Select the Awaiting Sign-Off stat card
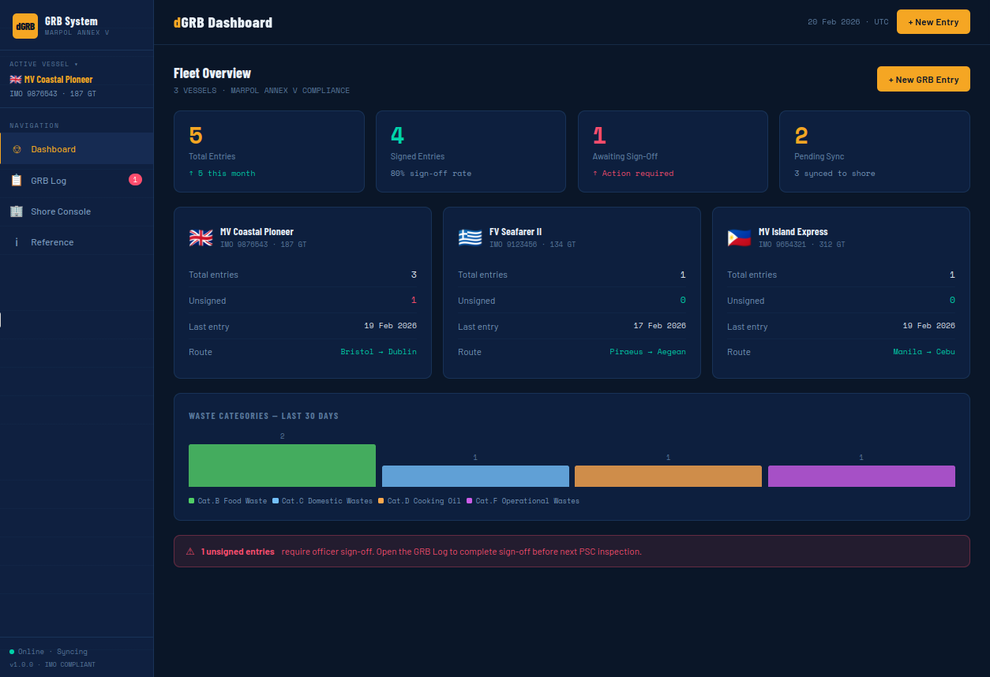Image resolution: width=990 pixels, height=677 pixels. [x=673, y=151]
